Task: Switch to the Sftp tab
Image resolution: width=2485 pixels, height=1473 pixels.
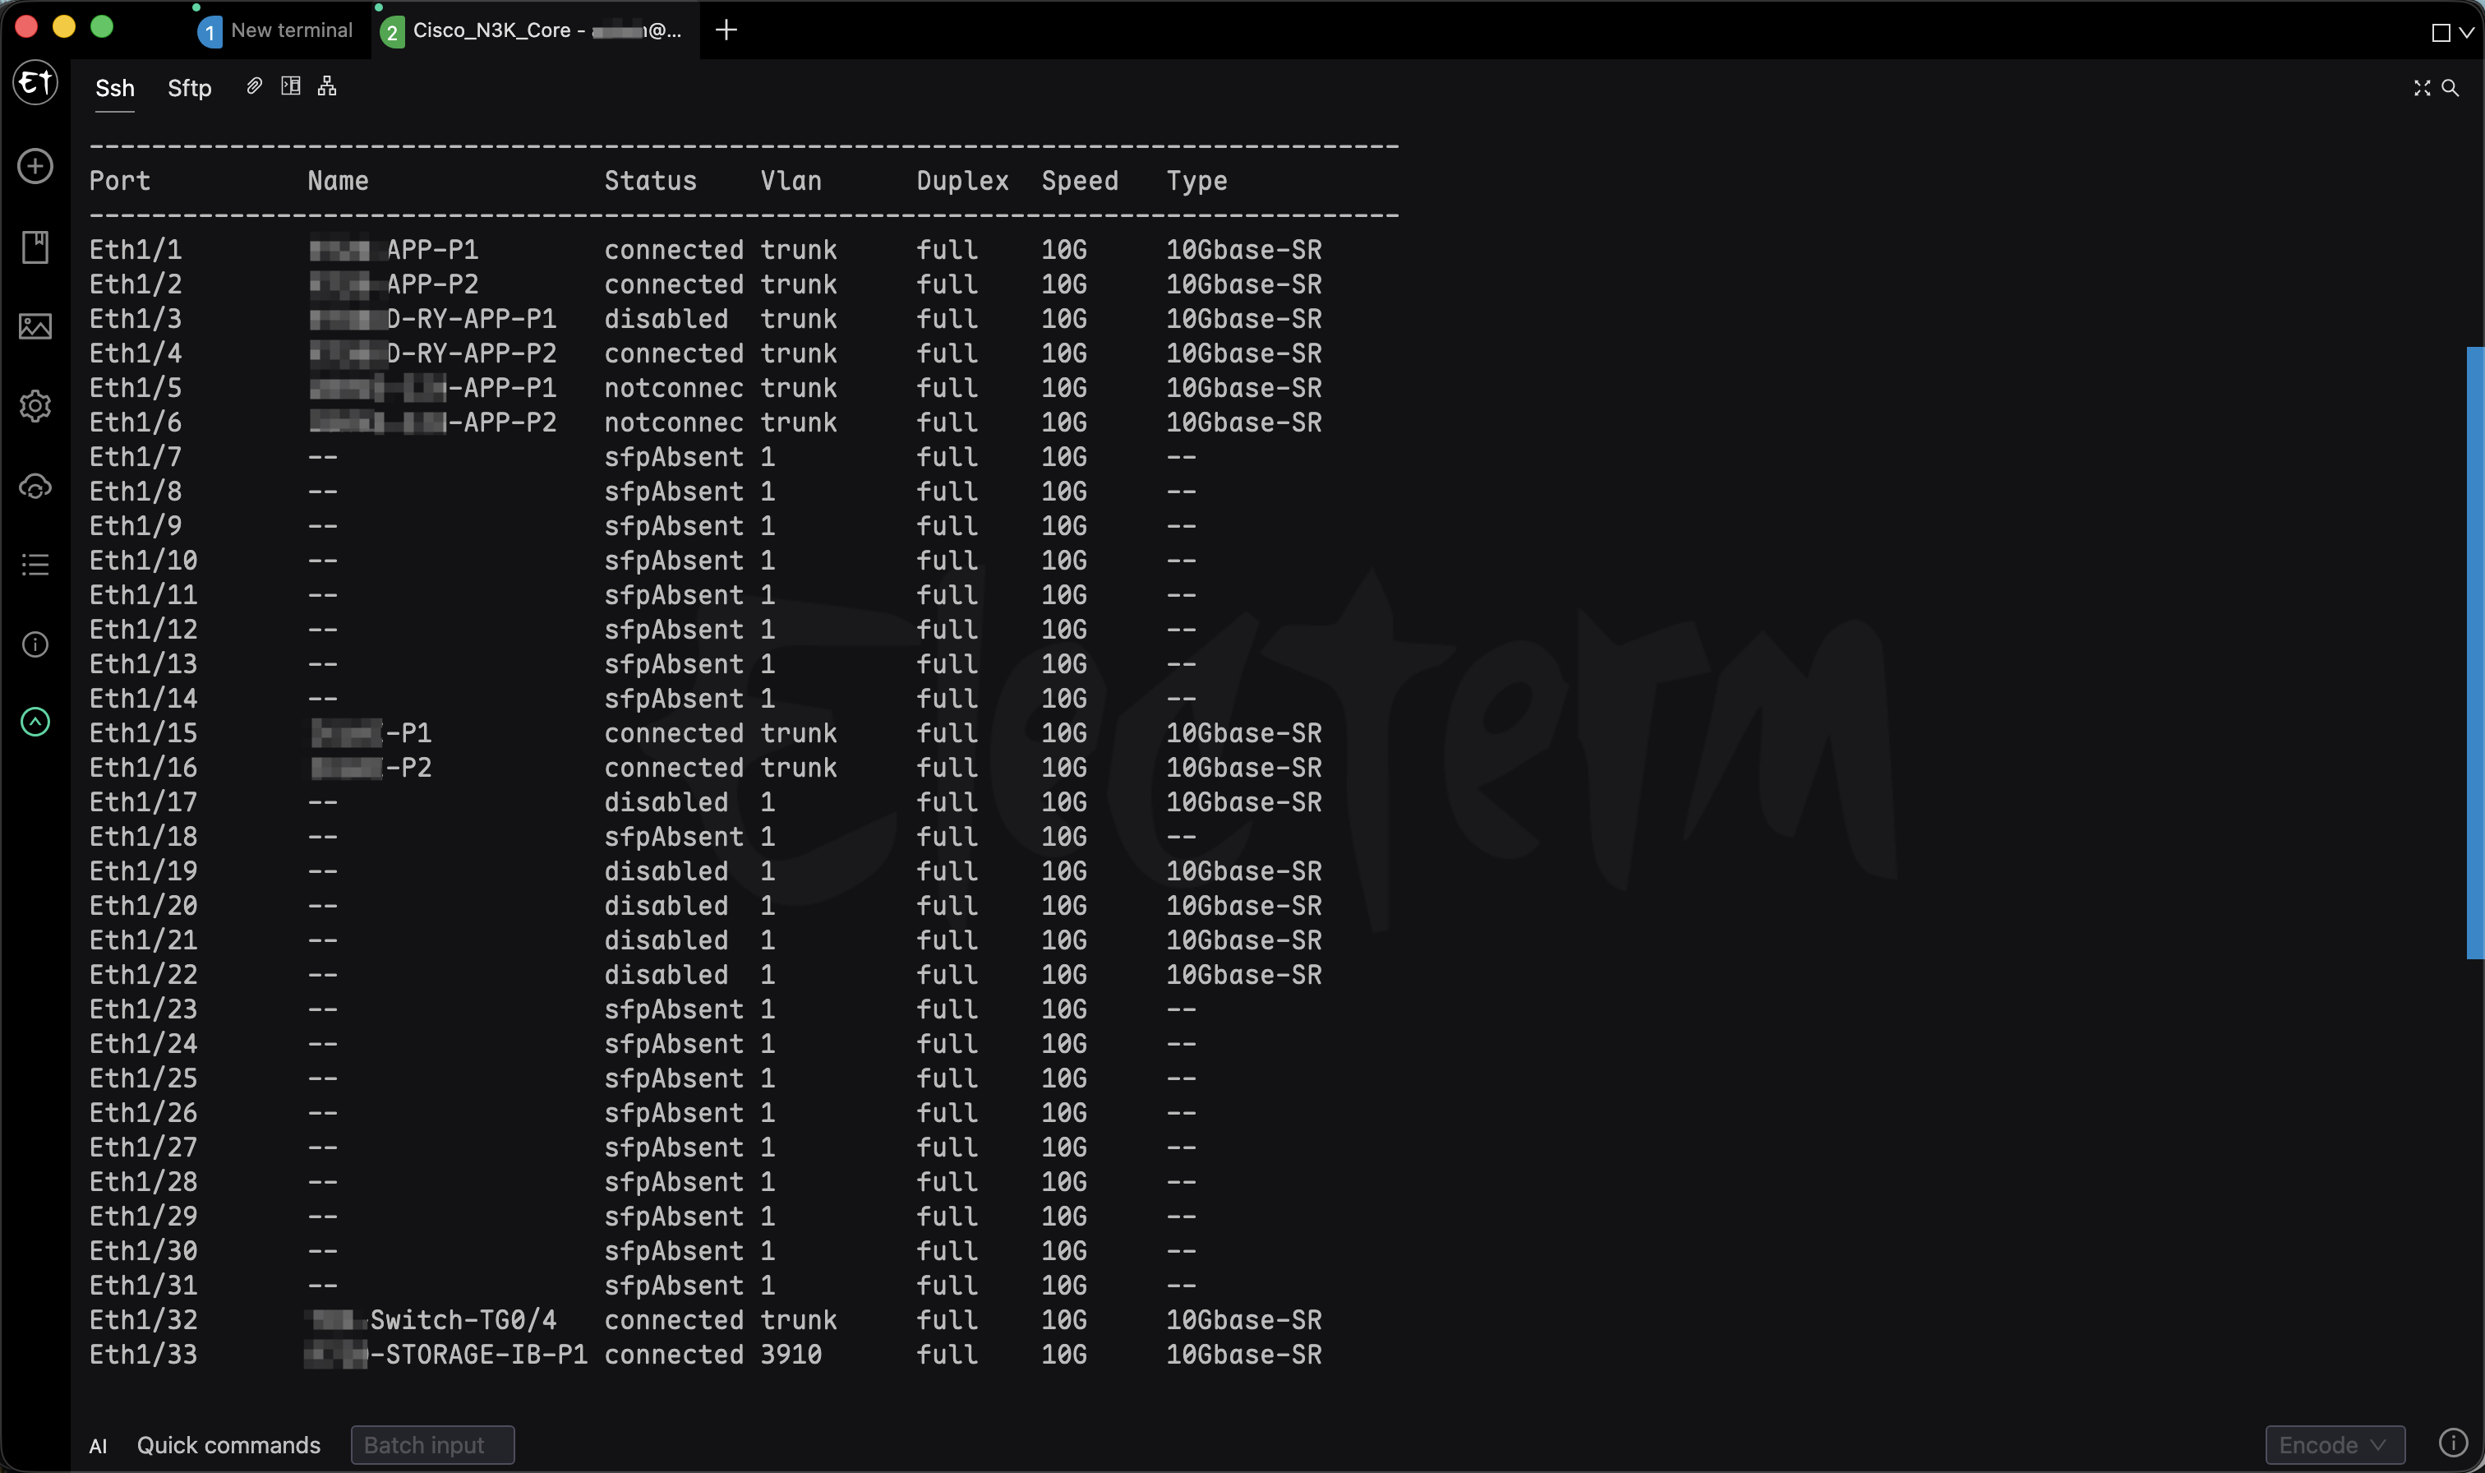Action: (190, 88)
